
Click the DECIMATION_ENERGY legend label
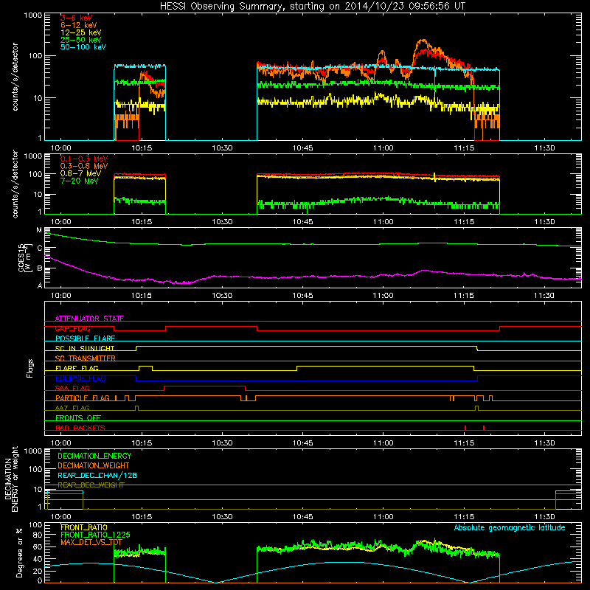(94, 456)
